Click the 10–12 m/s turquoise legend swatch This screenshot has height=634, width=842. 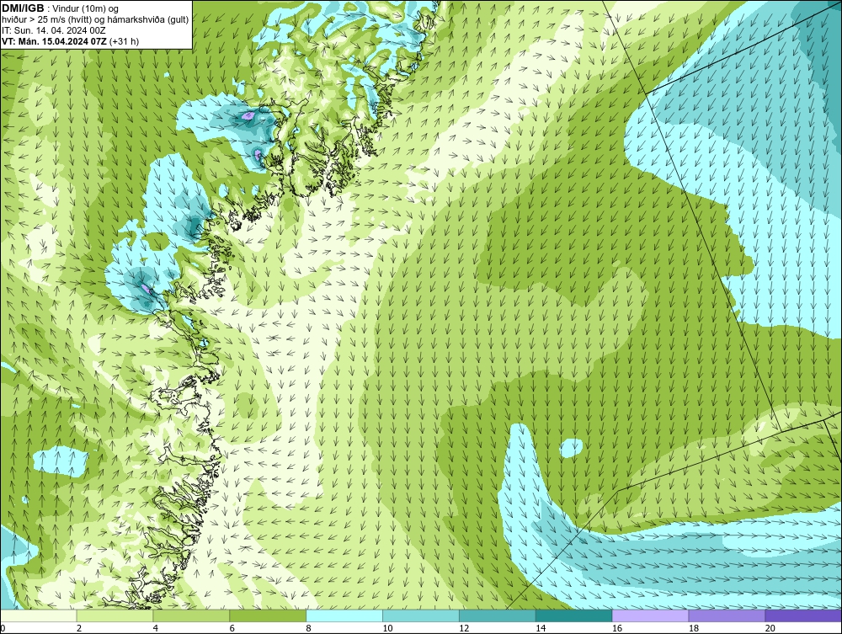click(421, 615)
